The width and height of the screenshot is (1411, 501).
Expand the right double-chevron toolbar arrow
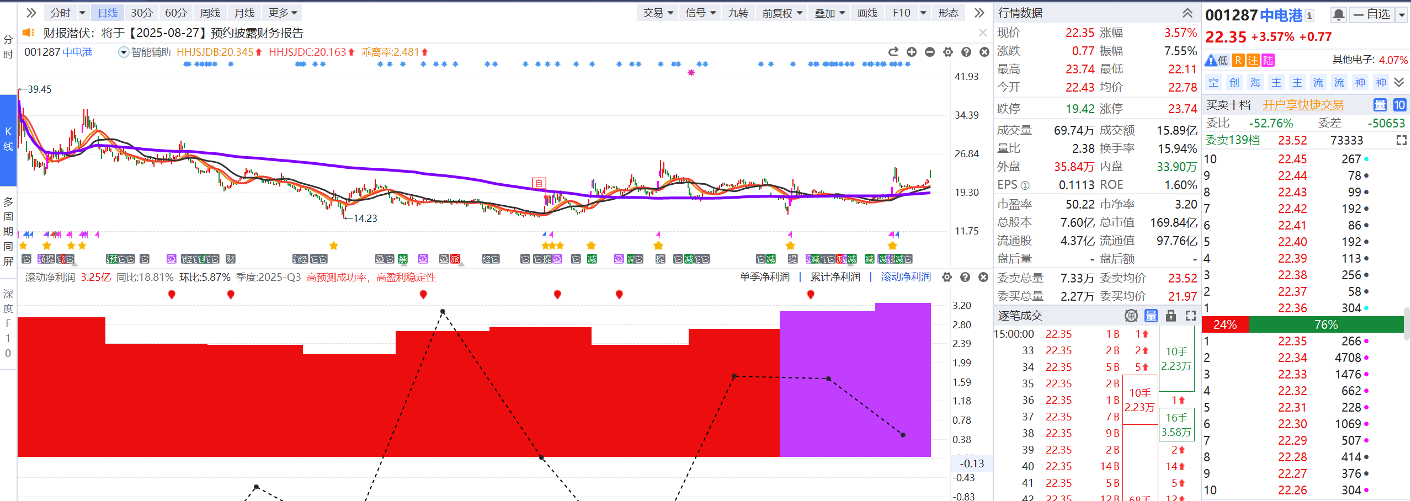tap(979, 13)
